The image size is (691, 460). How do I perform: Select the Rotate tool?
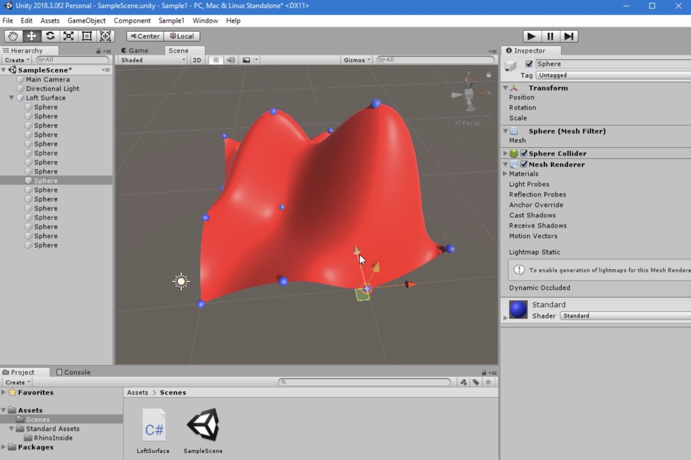pyautogui.click(x=50, y=36)
